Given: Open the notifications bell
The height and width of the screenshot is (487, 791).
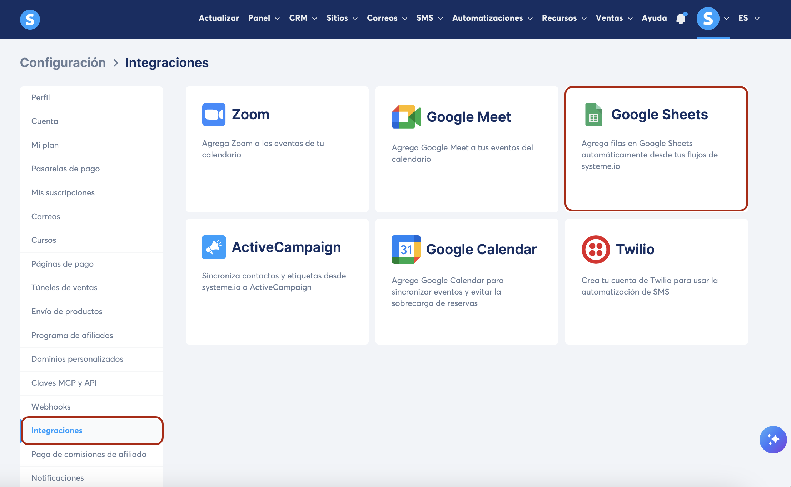Looking at the screenshot, I should coord(681,18).
